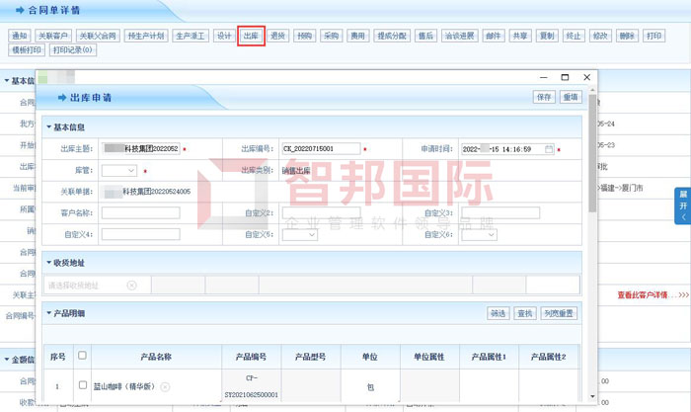Image resolution: width=691 pixels, height=412 pixels.
Task: Click the 退货 button
Action: point(277,36)
